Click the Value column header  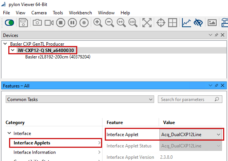click(169, 123)
